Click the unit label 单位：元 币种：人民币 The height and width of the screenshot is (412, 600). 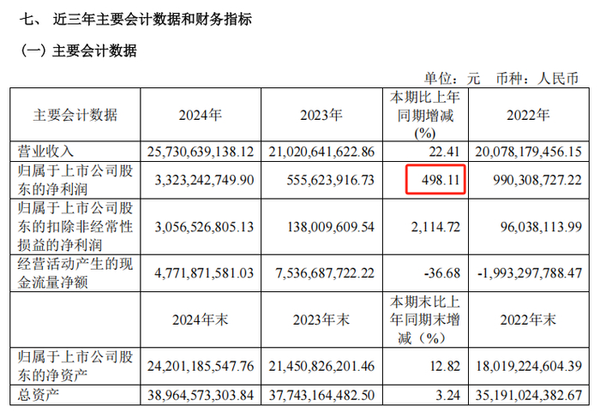[501, 79]
